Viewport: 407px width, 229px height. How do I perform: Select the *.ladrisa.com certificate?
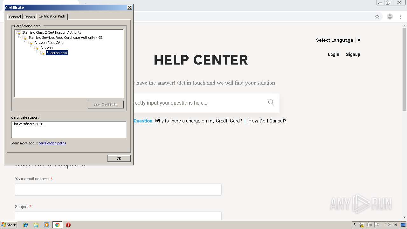pyautogui.click(x=57, y=53)
